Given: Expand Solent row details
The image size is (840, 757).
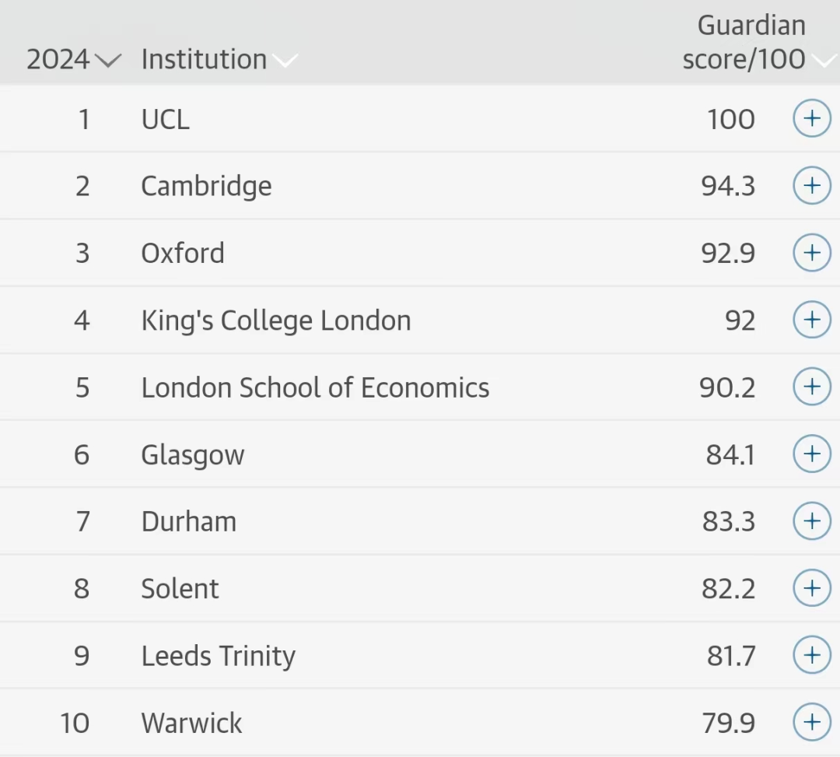Looking at the screenshot, I should point(812,587).
